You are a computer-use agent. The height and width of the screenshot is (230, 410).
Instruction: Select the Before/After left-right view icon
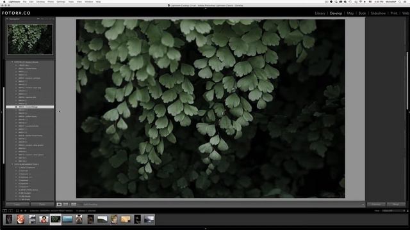click(x=65, y=204)
